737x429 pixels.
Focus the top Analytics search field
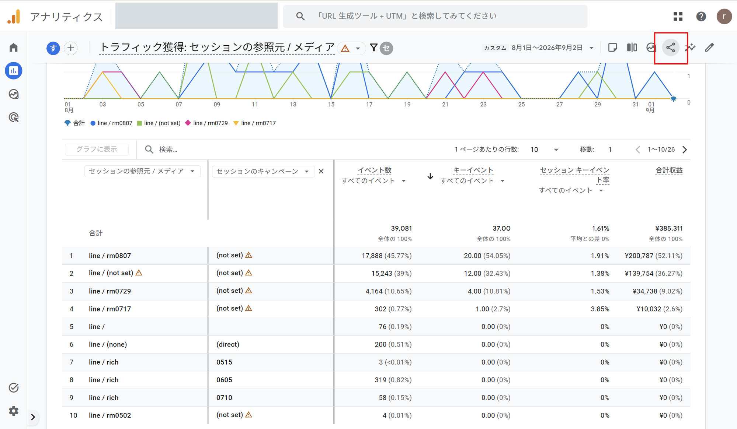click(x=435, y=16)
